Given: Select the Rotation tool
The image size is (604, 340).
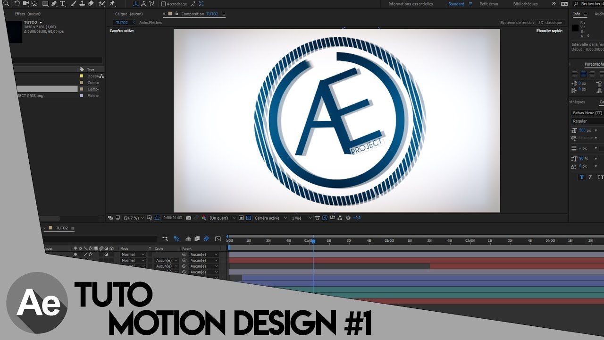Looking at the screenshot, I should point(17,3).
